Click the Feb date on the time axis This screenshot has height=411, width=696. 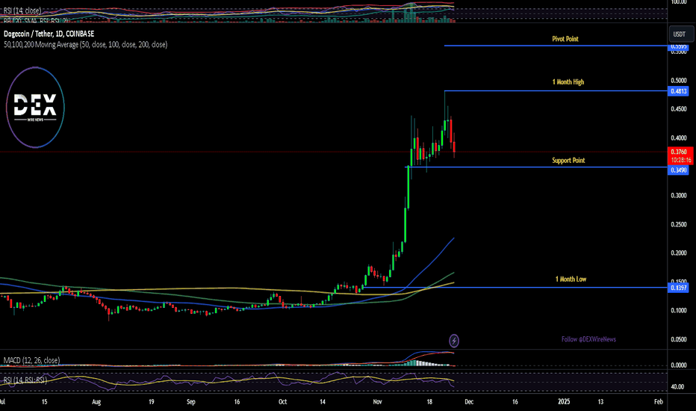coord(658,402)
